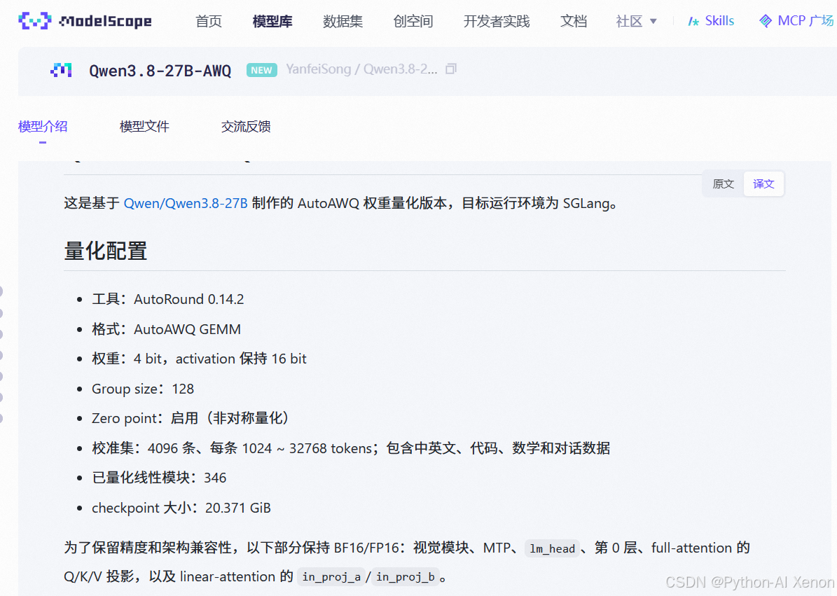This screenshot has height=596, width=837.
Task: Click the checkpoint 大小：20.371 GiB line
Action: 181,508
